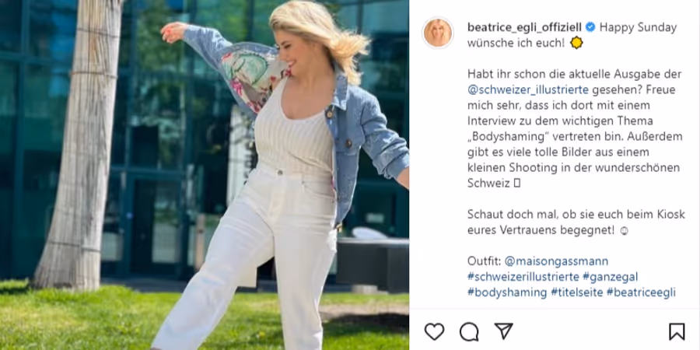This screenshot has width=700, height=350.
Task: Visit the @maisongassmann outfit mention
Action: 556,261
